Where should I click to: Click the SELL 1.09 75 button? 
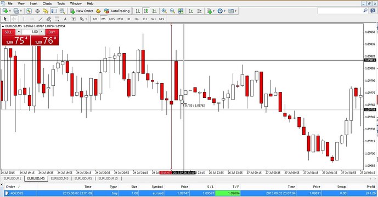coord(16,40)
